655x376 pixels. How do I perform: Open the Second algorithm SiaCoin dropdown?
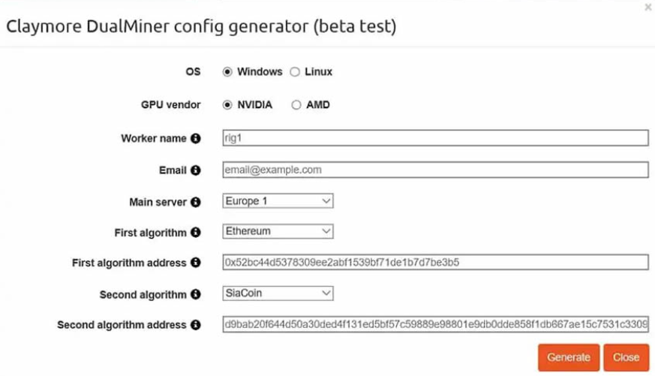pos(278,293)
